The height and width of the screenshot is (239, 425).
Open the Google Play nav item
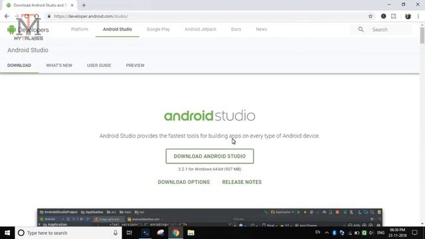tap(158, 29)
